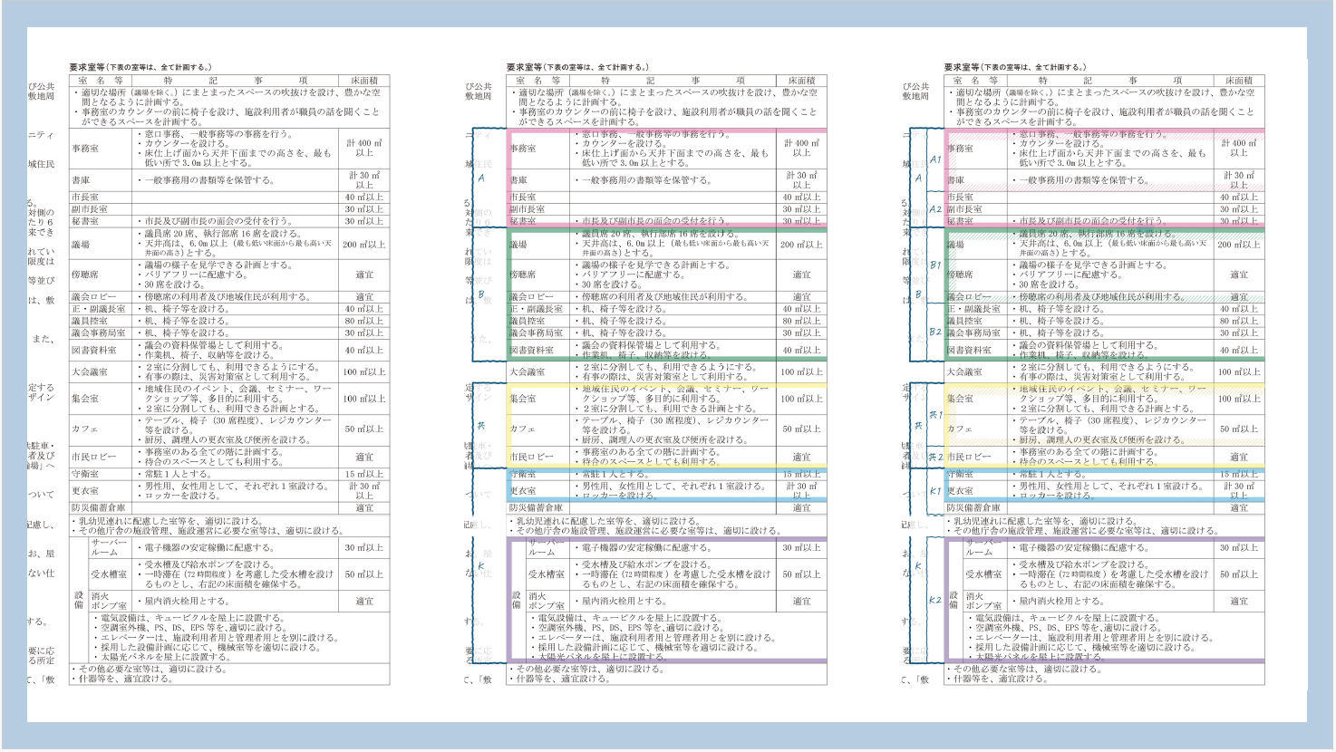The height and width of the screenshot is (752, 1336).
Task: Click the handwritten B1 label
Action: (x=936, y=265)
